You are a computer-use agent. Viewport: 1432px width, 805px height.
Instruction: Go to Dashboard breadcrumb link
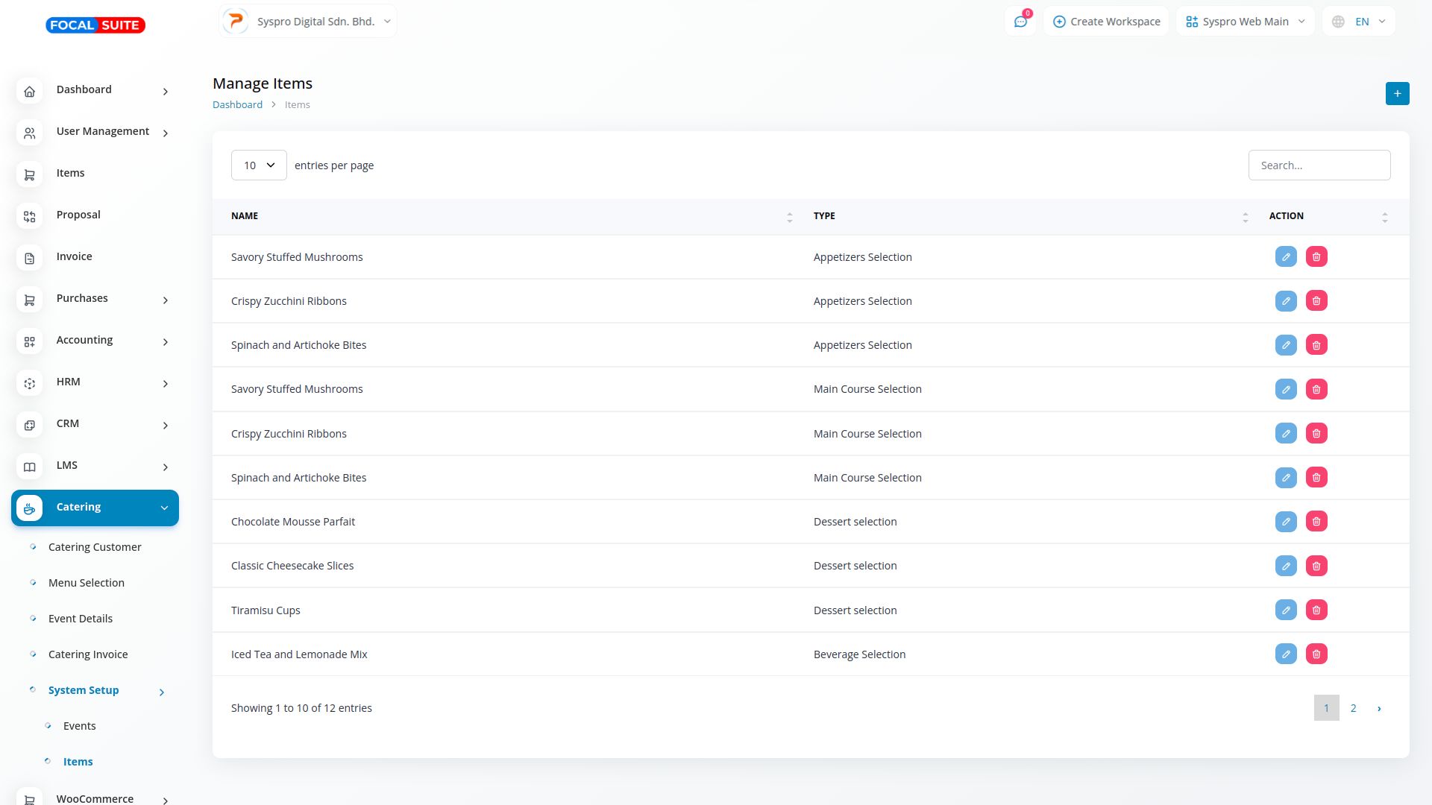pos(237,105)
